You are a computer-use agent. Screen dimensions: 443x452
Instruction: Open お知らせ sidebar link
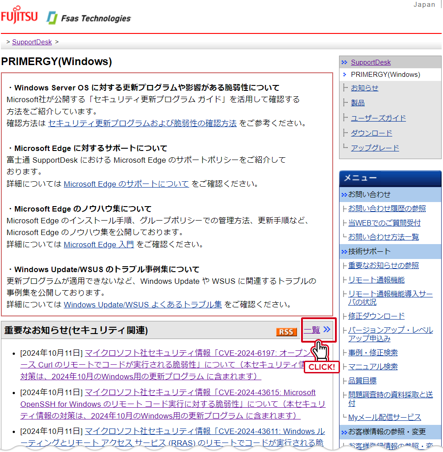click(365, 88)
